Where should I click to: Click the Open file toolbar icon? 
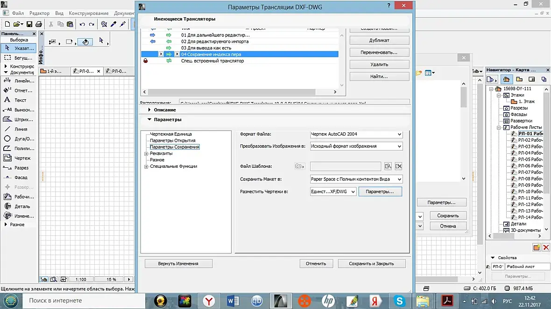(17, 24)
